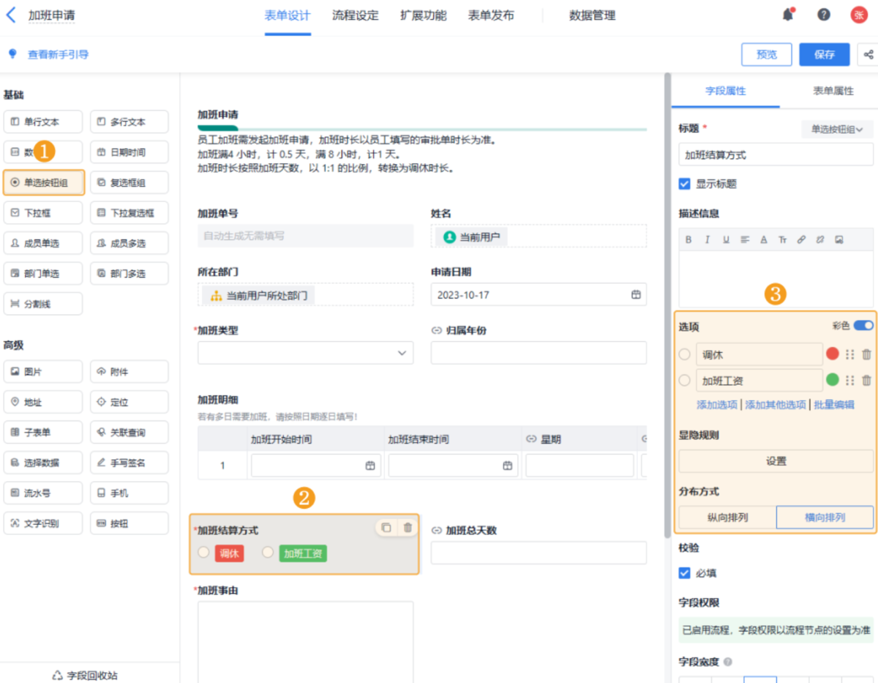878x683 pixels.
Task: Select the 纵向排列 layout option
Action: click(x=727, y=517)
